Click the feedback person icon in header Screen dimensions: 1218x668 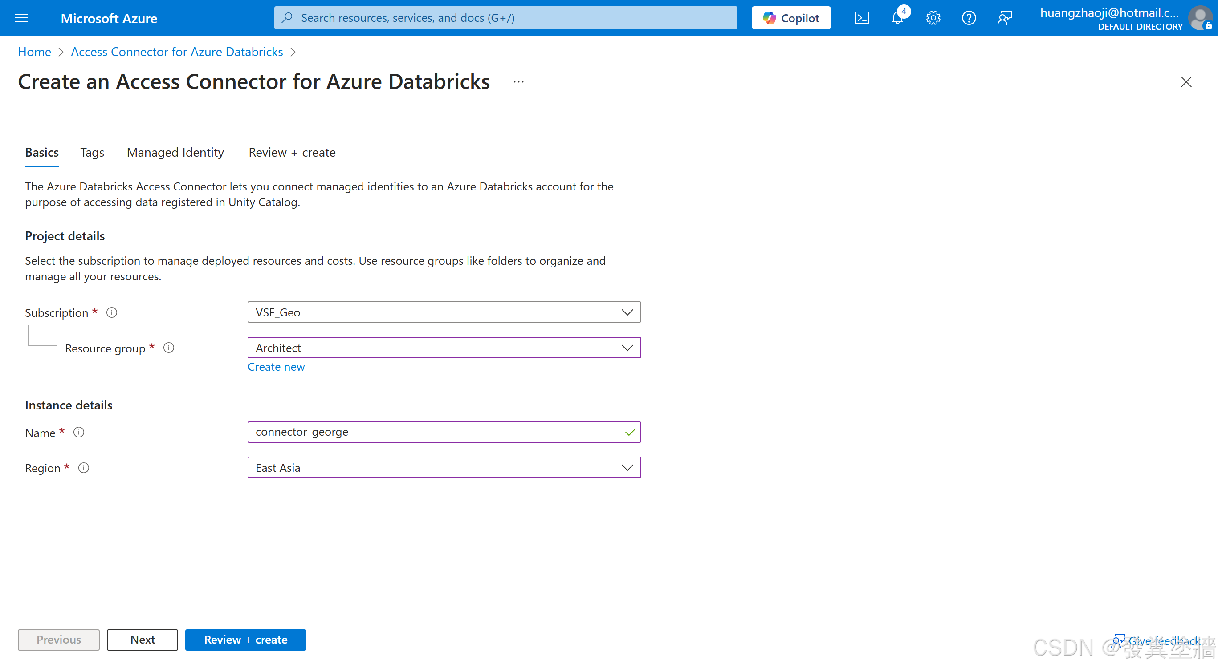tap(1004, 18)
